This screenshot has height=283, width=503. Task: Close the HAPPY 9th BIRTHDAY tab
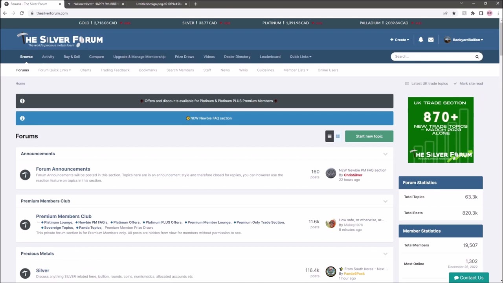point(123,4)
